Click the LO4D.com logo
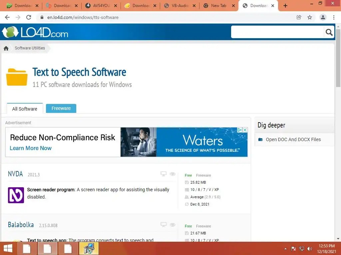The height and width of the screenshot is (255, 341). pyautogui.click(x=35, y=32)
